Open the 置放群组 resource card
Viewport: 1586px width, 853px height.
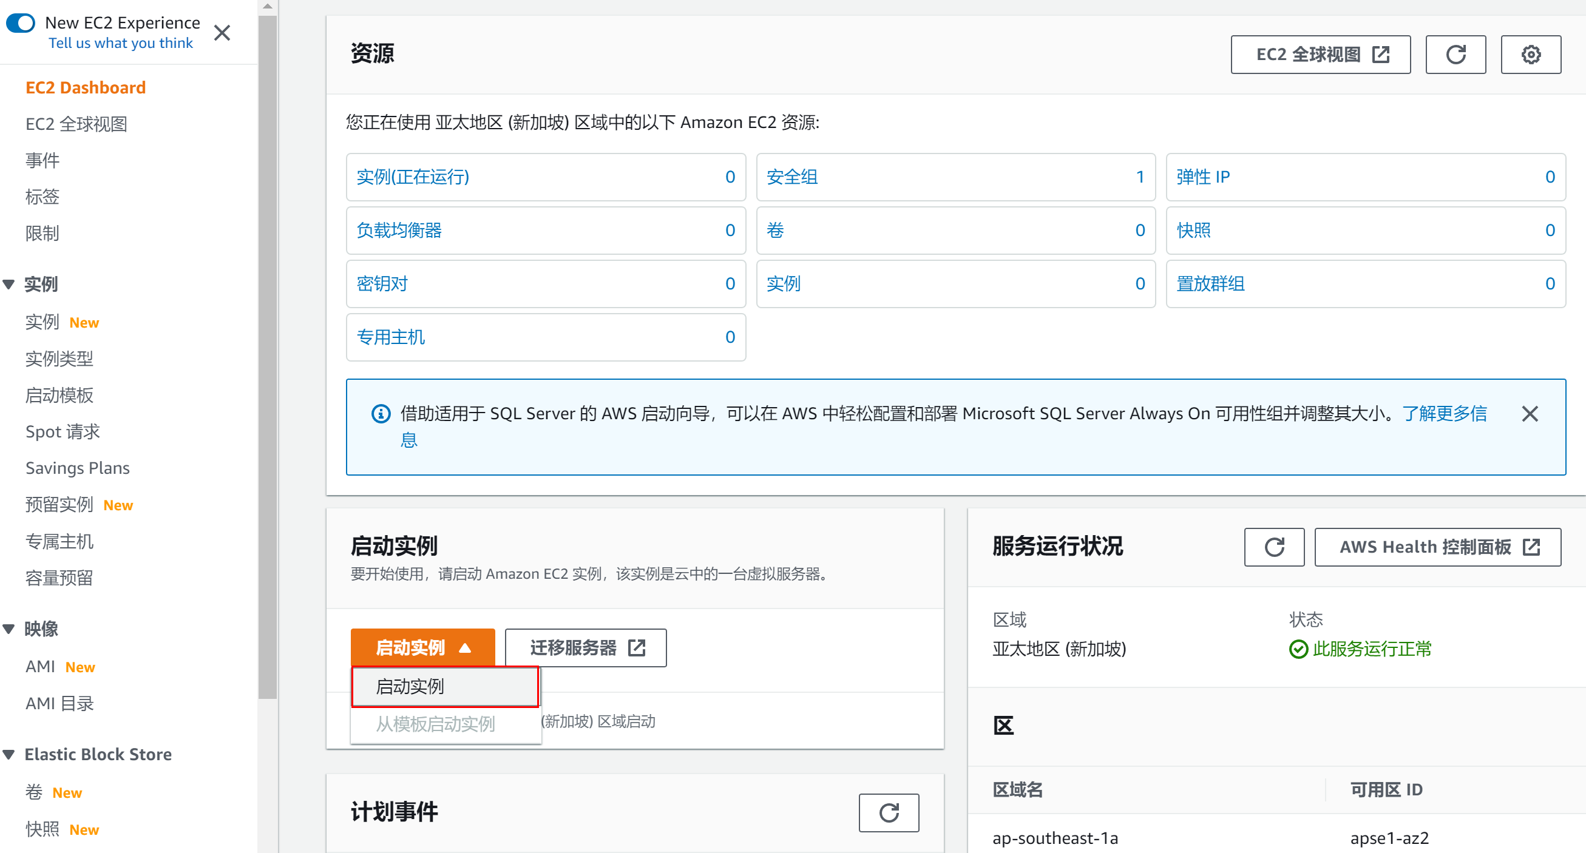coord(1366,284)
